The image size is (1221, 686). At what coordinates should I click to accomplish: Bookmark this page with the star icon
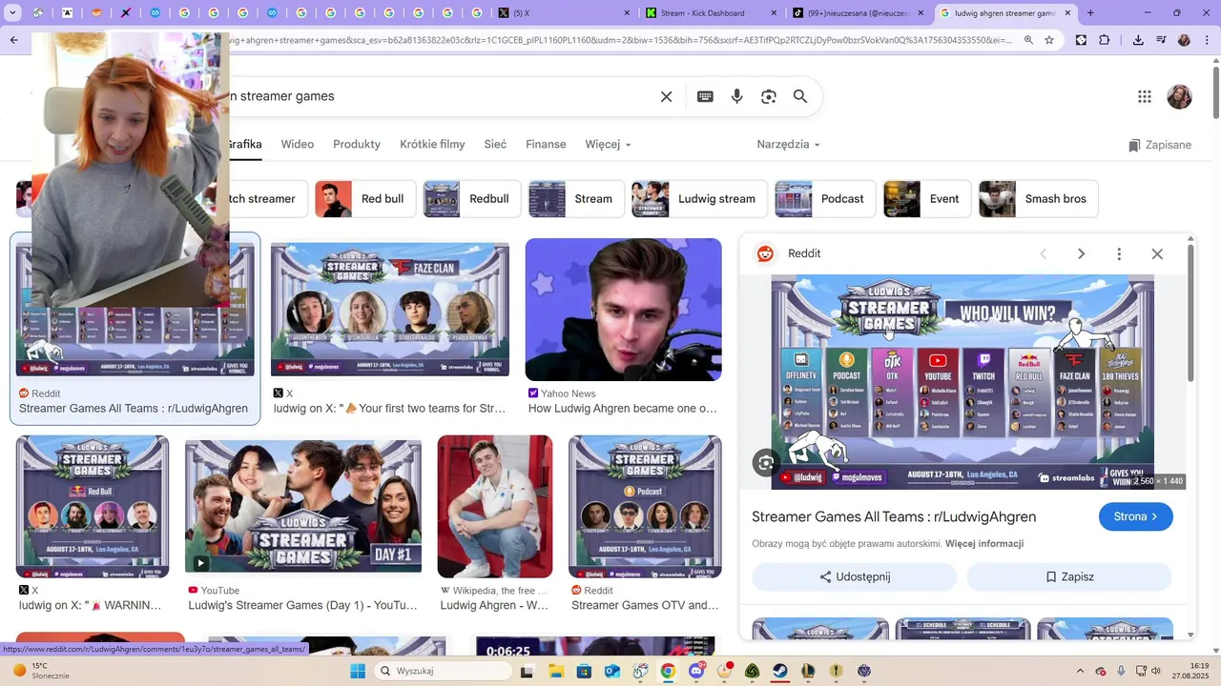pyautogui.click(x=1049, y=40)
